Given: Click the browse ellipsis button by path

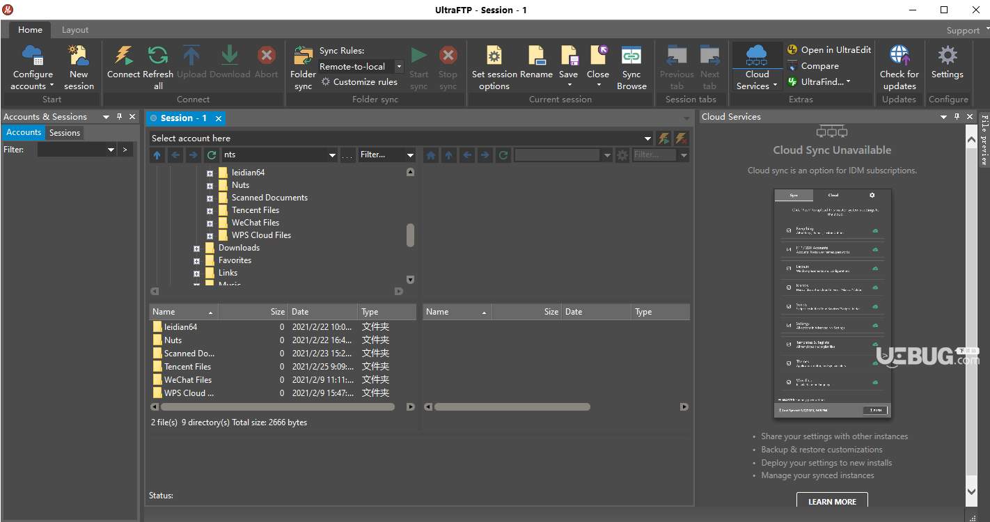Looking at the screenshot, I should click(x=347, y=155).
